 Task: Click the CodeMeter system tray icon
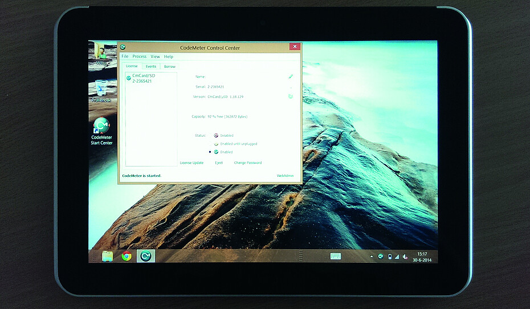tap(381, 257)
